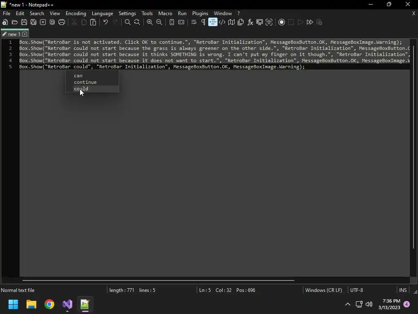418x314 pixels.
Task: Open the Document List panel icon
Action: point(241,22)
